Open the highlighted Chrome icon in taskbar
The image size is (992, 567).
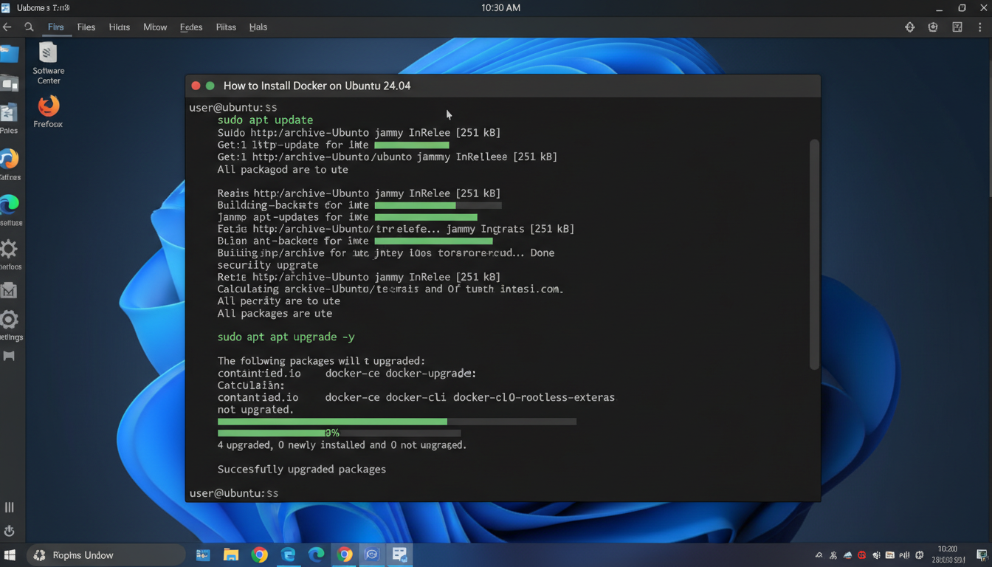[345, 554]
